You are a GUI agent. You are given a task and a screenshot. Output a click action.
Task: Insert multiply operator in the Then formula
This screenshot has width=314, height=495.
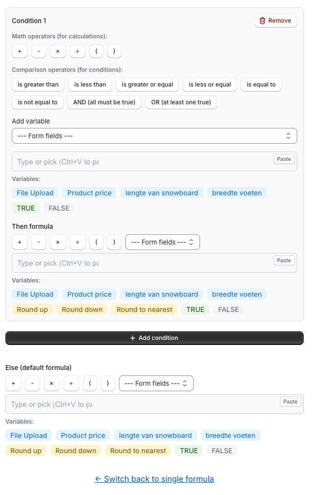click(x=57, y=242)
